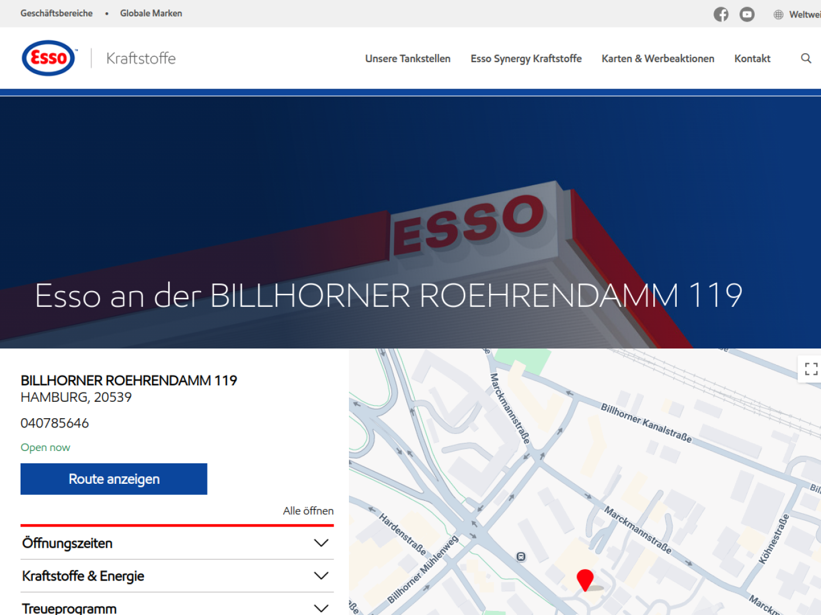The image size is (821, 615).
Task: Open the Esso Facebook page icon
Action: [721, 14]
